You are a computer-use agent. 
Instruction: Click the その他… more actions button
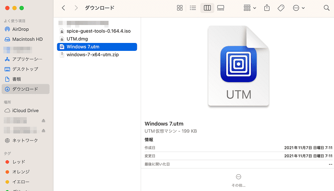[x=238, y=181]
